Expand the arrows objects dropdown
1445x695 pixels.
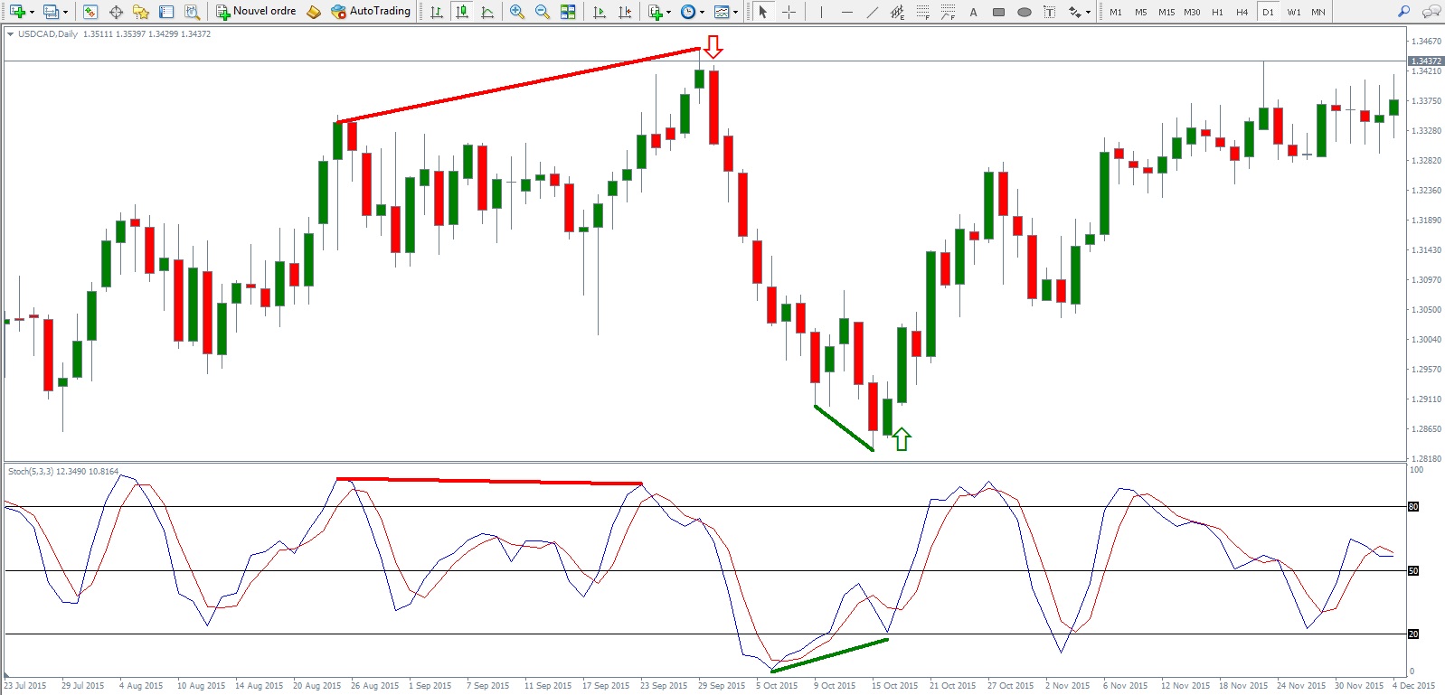tap(1087, 12)
